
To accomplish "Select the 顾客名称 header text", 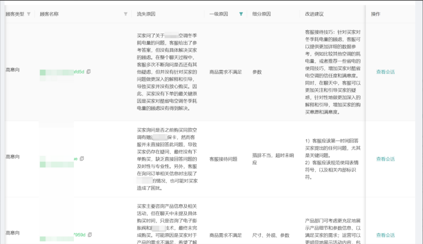I will [x=49, y=14].
